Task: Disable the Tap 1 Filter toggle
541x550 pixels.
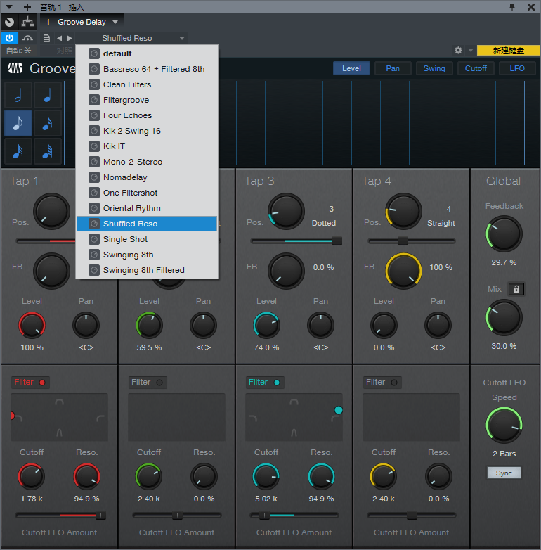Action: coord(30,383)
